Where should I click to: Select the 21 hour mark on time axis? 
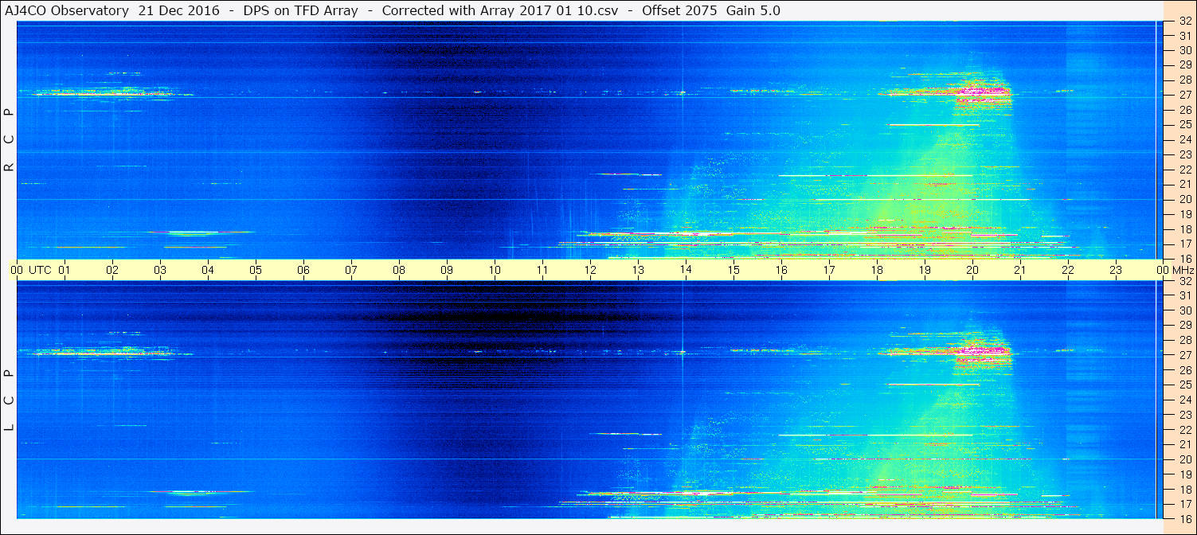pos(1020,270)
